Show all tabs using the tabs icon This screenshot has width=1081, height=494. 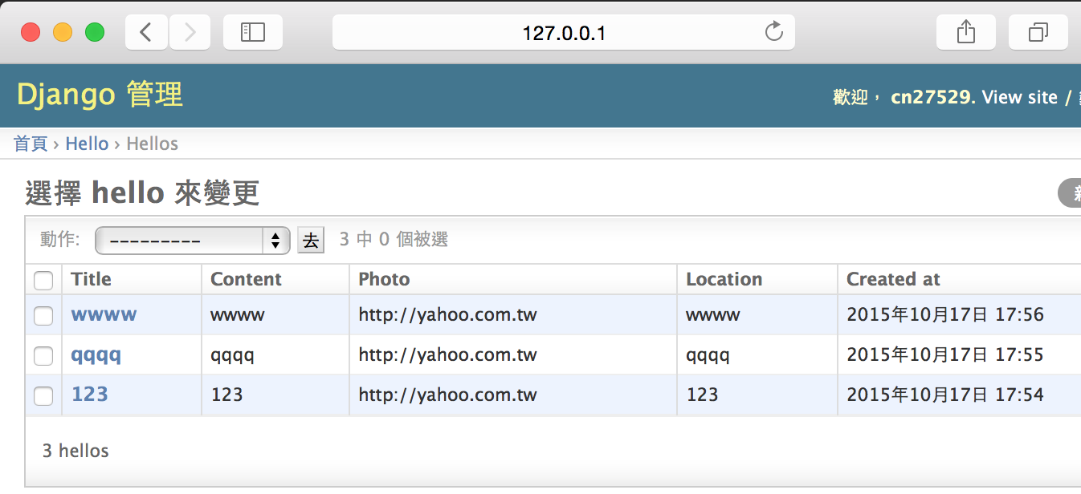point(1038,32)
